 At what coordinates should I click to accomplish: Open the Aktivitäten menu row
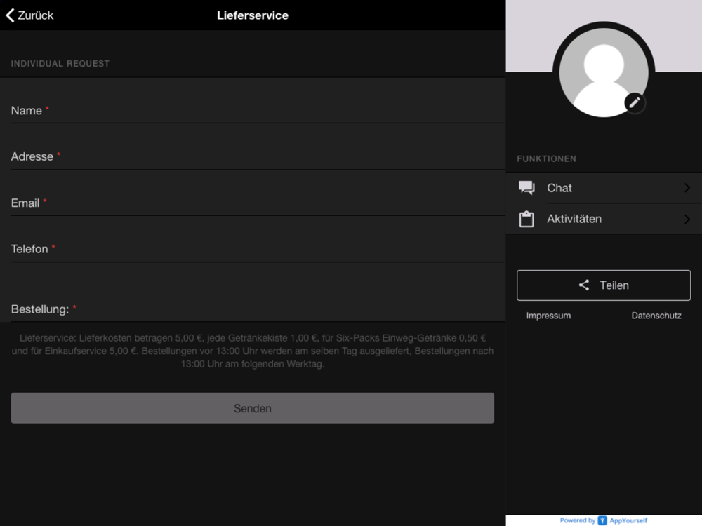click(x=604, y=219)
